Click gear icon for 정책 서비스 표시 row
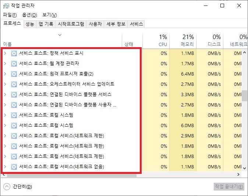 (x=14, y=53)
